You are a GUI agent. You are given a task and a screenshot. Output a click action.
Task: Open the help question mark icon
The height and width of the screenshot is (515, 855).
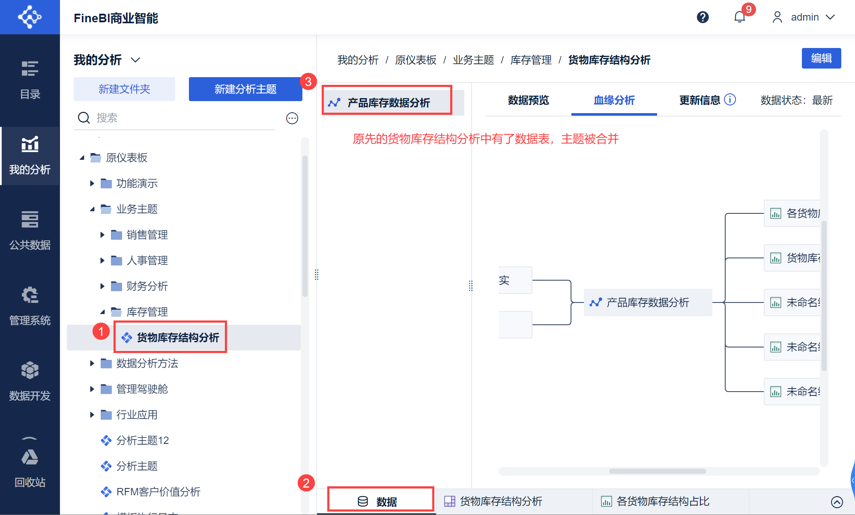(x=703, y=17)
